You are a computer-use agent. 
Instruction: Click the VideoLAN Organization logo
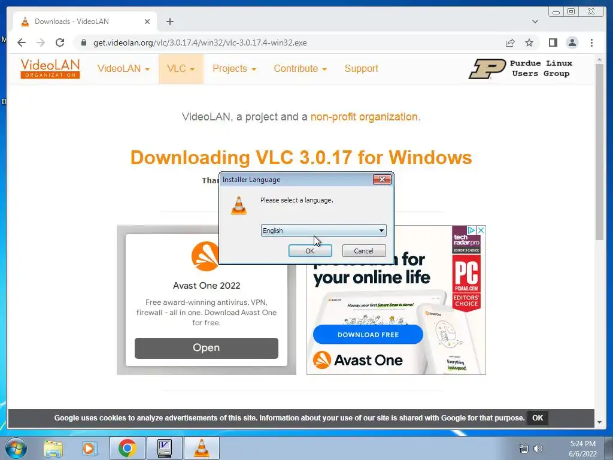50,68
